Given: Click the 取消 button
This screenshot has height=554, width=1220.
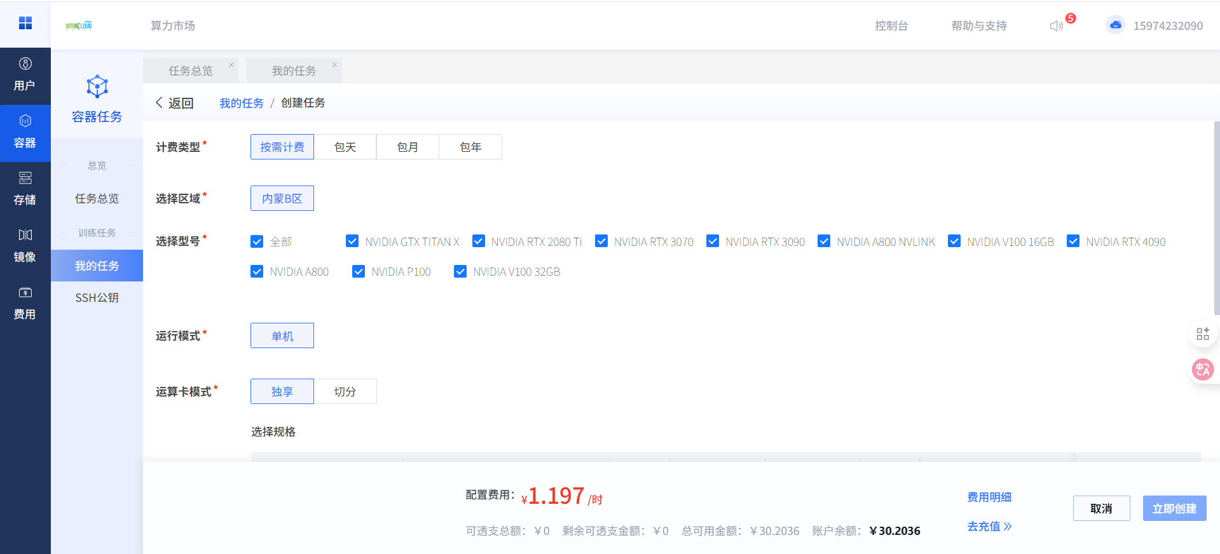Looking at the screenshot, I should tap(1101, 508).
